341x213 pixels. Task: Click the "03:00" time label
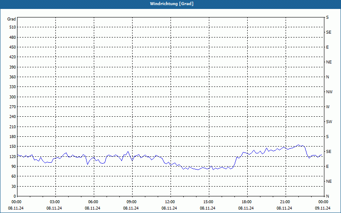click(x=55, y=202)
